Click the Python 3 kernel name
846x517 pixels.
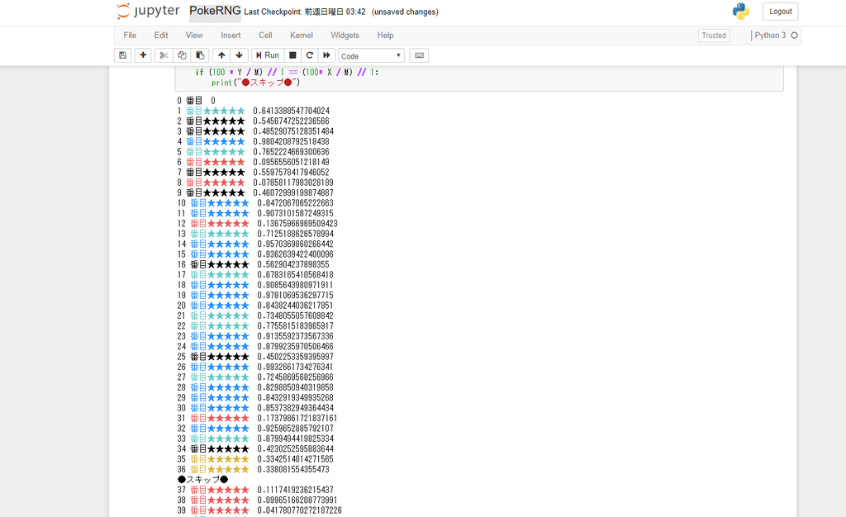[x=770, y=36]
